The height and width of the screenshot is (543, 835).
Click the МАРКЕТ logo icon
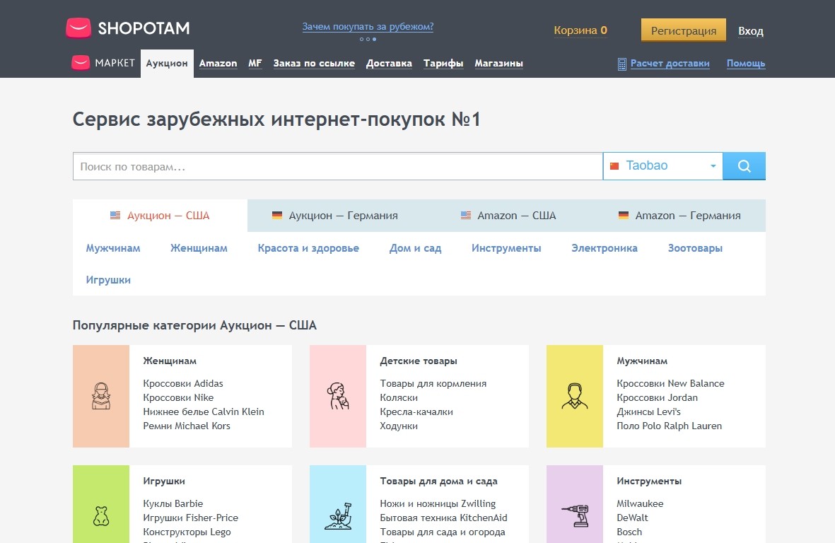[x=81, y=63]
